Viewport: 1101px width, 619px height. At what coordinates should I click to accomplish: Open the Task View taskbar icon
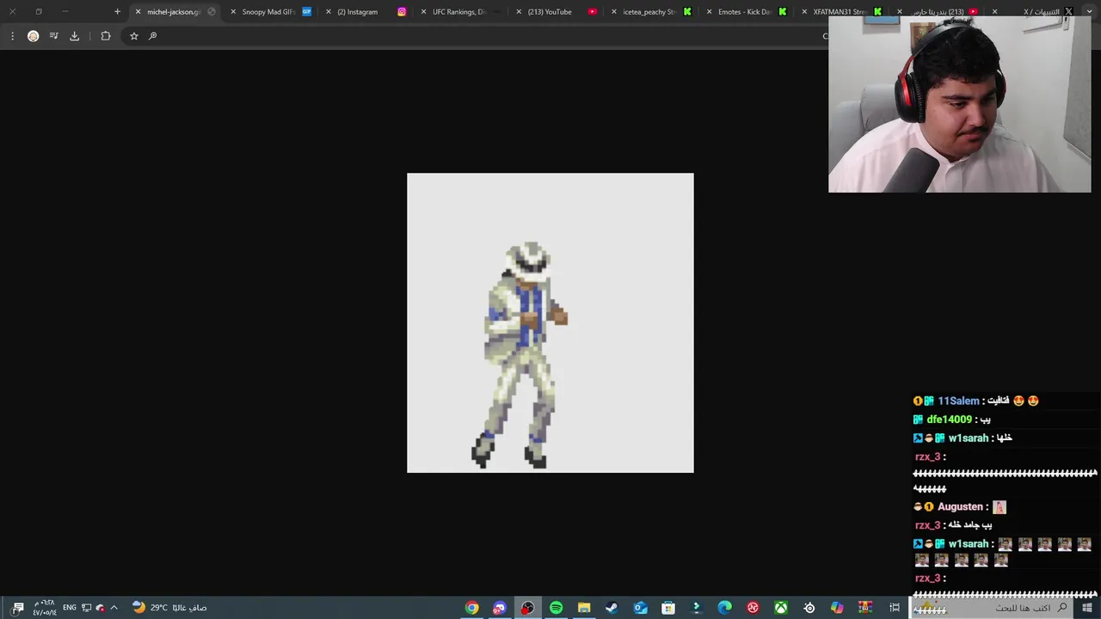coord(895,608)
